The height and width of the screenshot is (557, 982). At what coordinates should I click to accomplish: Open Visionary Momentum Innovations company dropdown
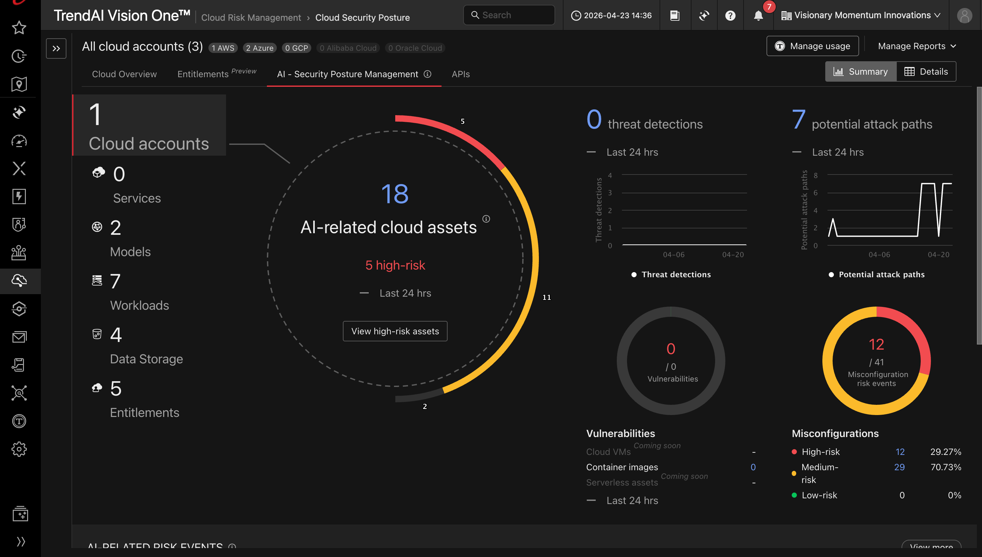coord(861,15)
